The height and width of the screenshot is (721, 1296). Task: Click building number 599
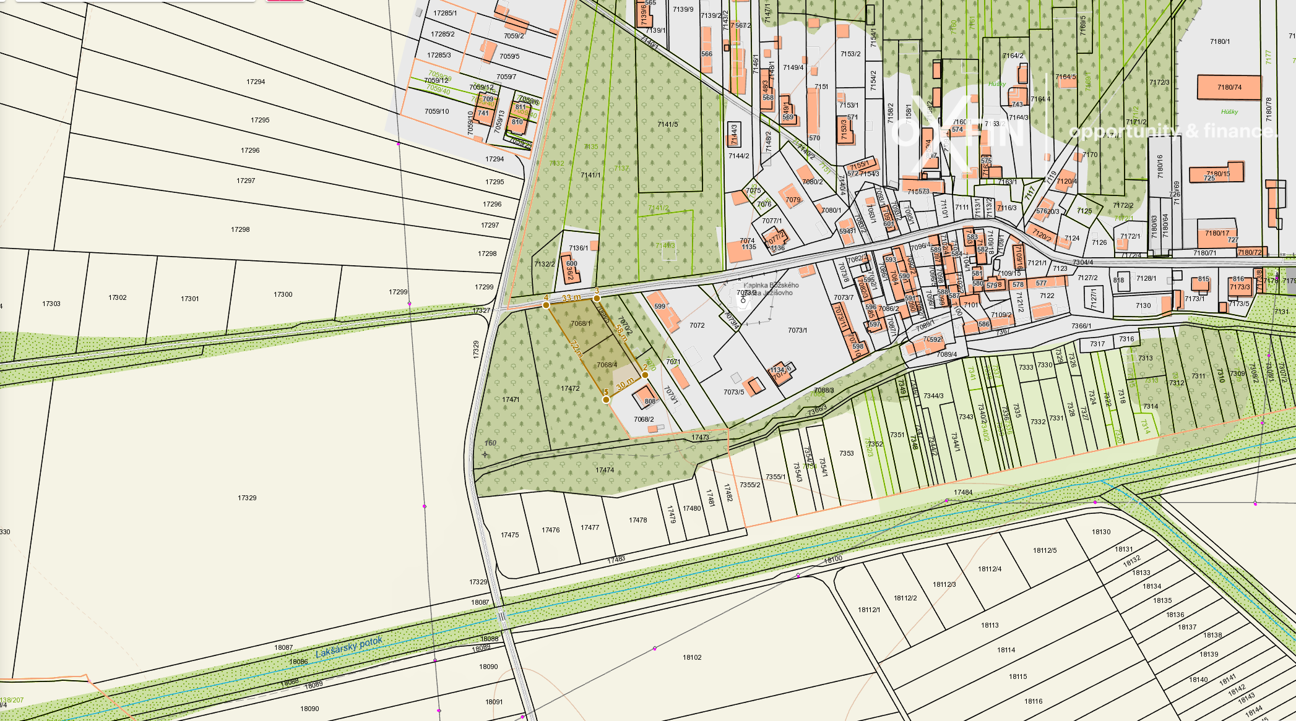[660, 306]
